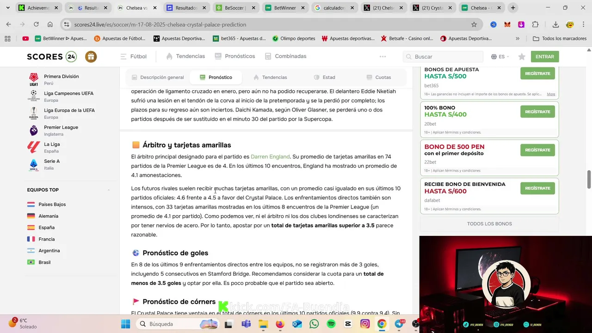Image resolution: width=592 pixels, height=333 pixels.
Task: Open the bet365 bookmark
Action: click(x=240, y=38)
